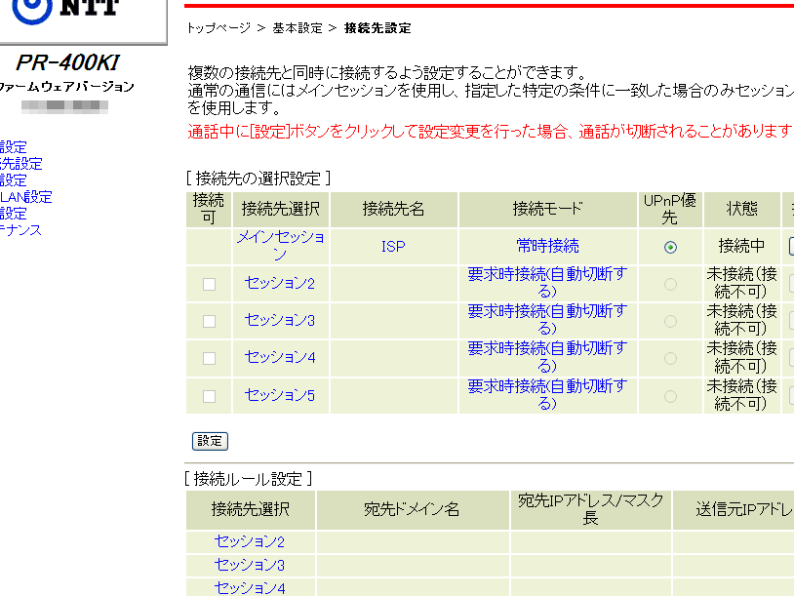Navigate to 基本設定 in the breadcrumb

coord(297,28)
